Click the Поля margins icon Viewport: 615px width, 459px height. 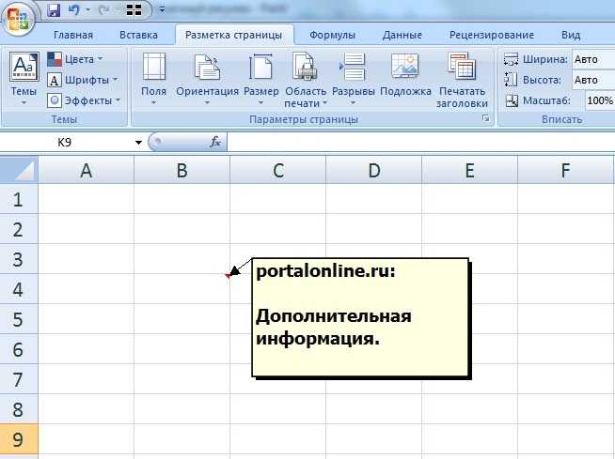point(154,67)
